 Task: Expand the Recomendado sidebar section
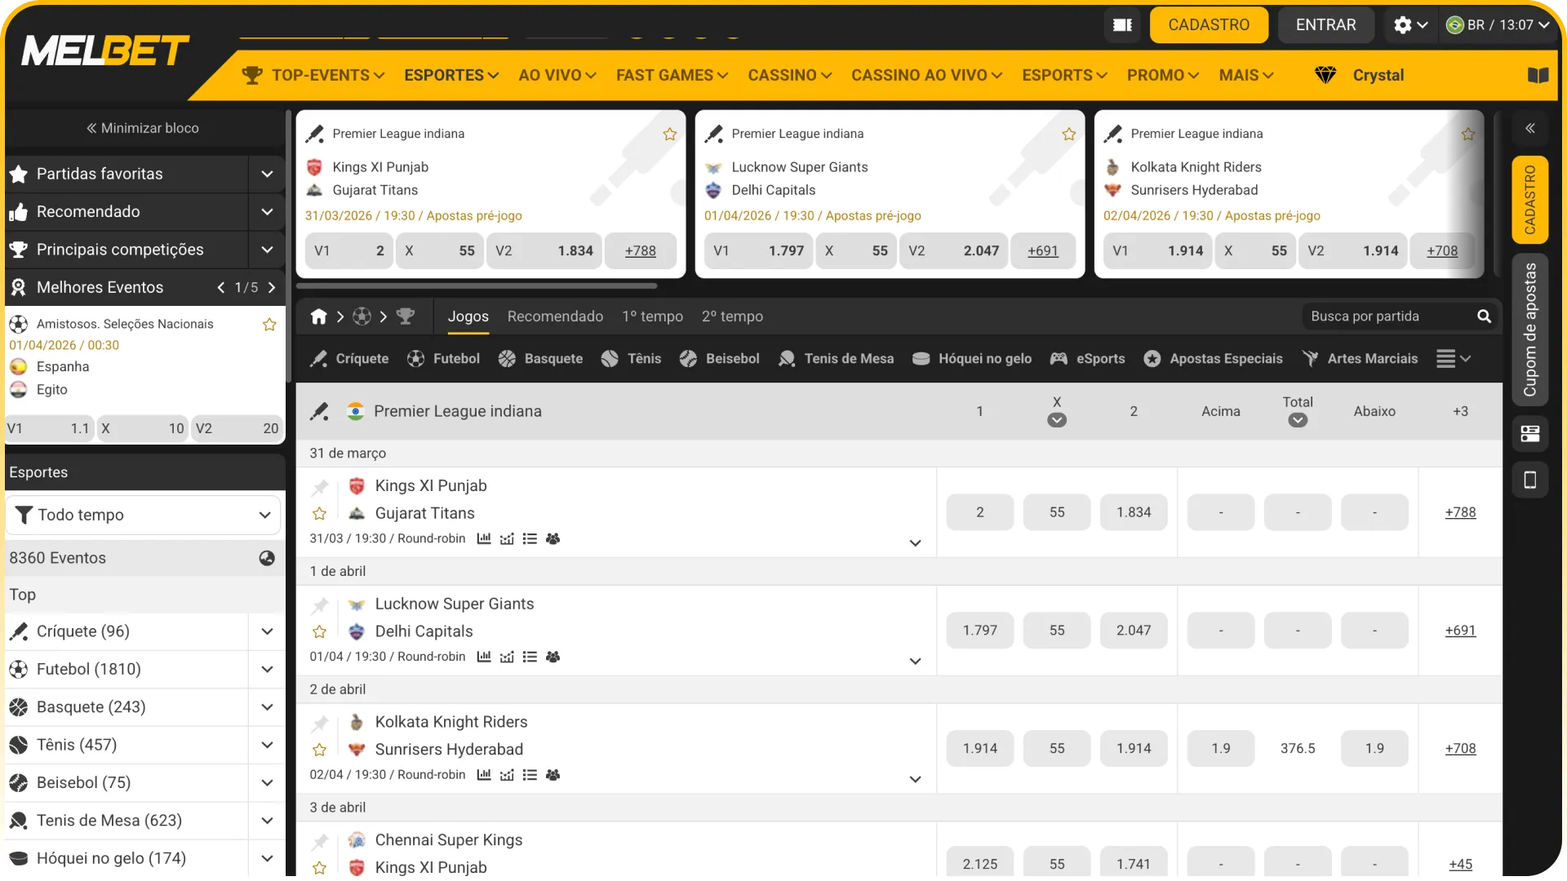click(x=267, y=212)
